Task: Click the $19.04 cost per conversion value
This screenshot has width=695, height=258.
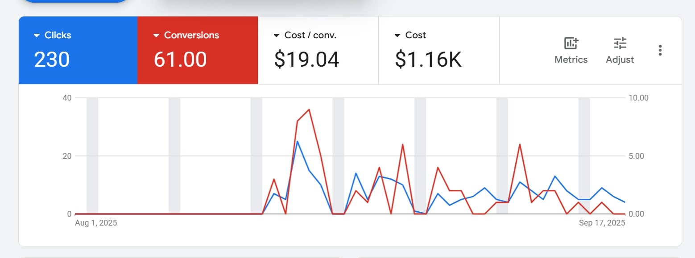Action: point(306,60)
